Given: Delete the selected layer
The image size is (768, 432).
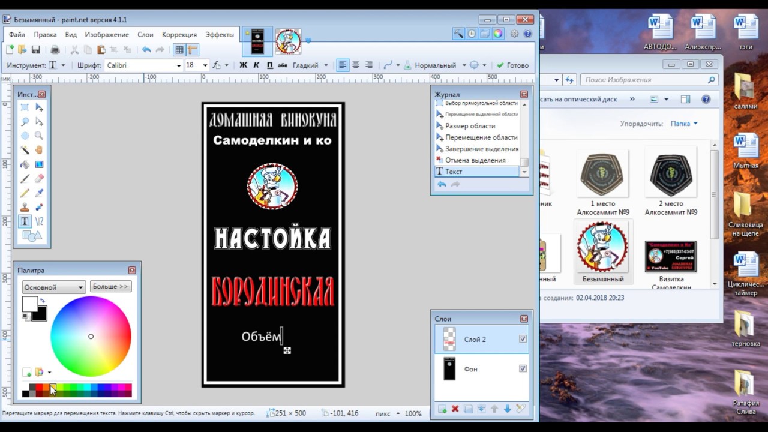Looking at the screenshot, I should click(x=455, y=409).
